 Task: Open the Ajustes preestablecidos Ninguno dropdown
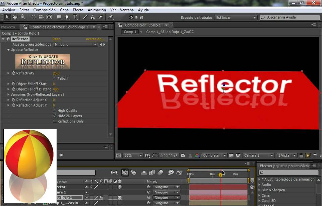click(x=75, y=44)
